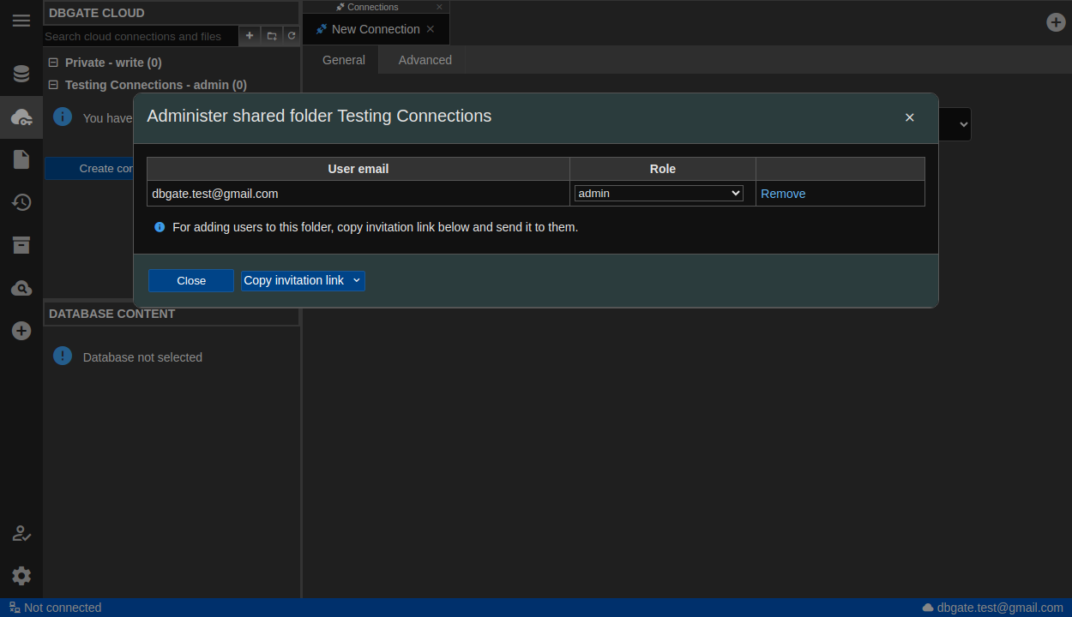
Task: Open the files sidebar icon
Action: 21,159
